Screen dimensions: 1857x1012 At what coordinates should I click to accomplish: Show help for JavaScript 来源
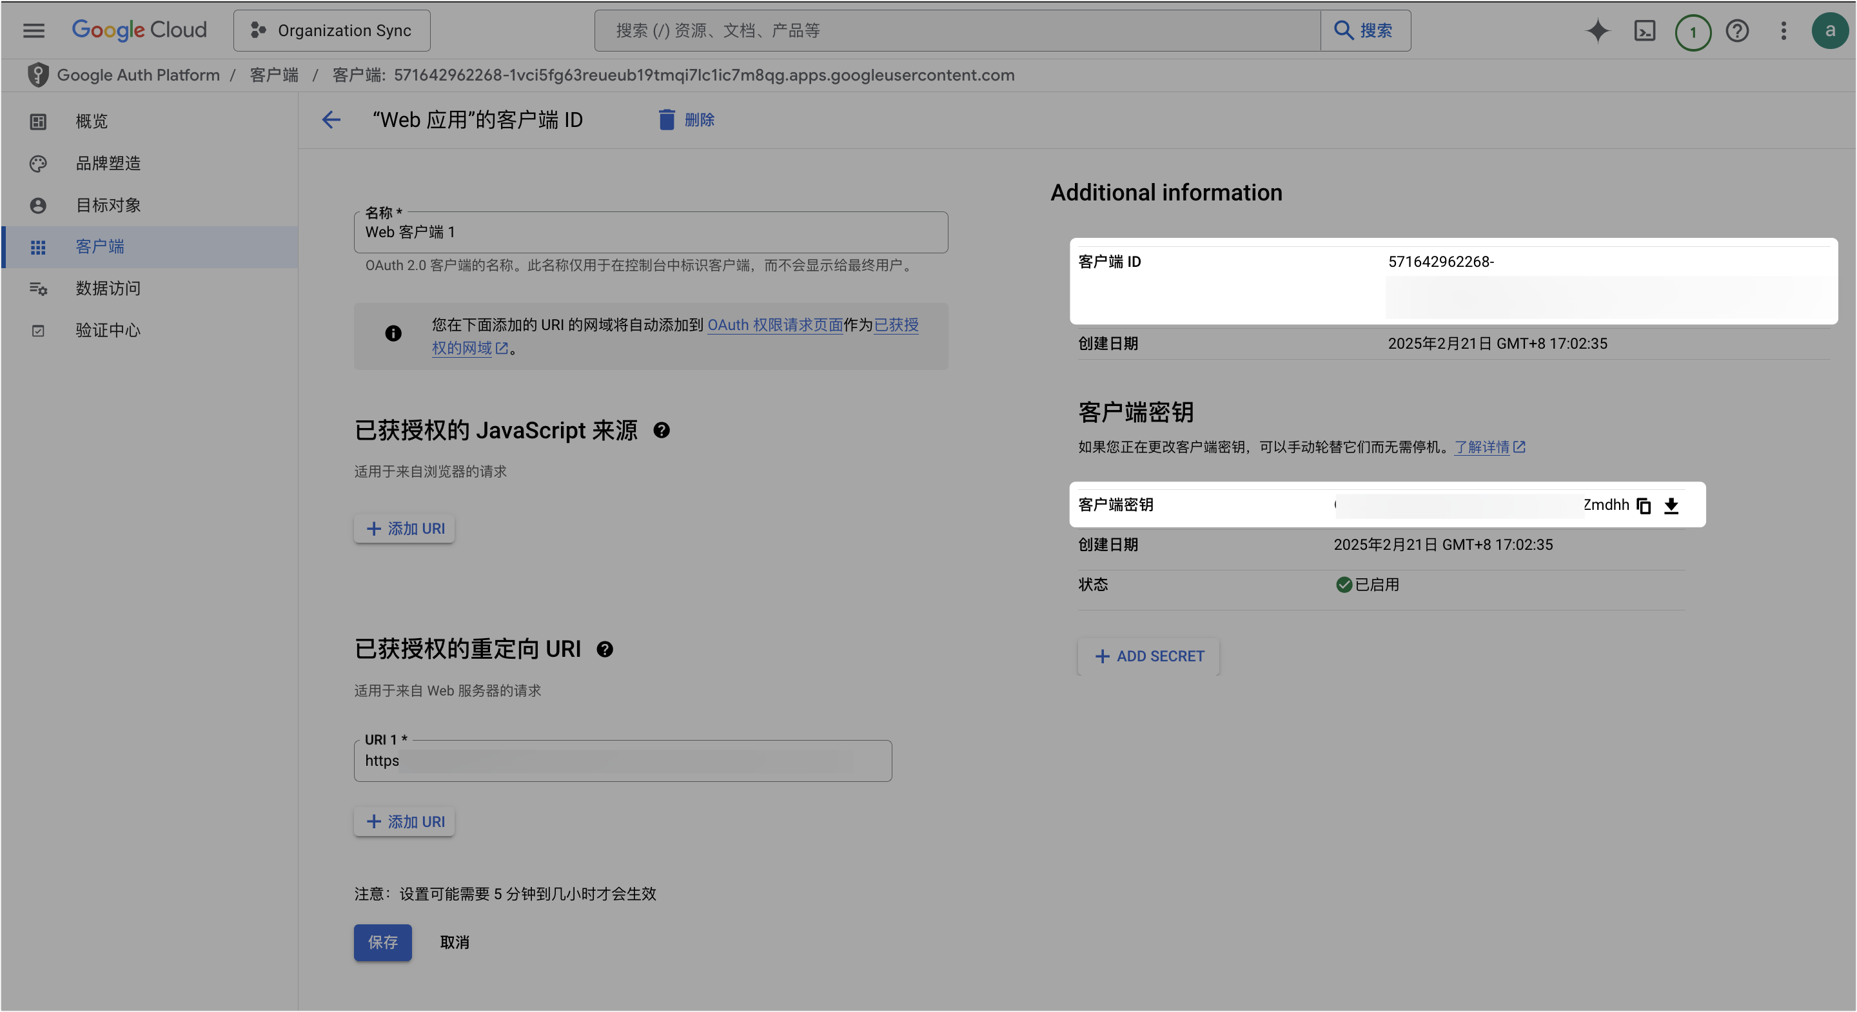coord(661,431)
